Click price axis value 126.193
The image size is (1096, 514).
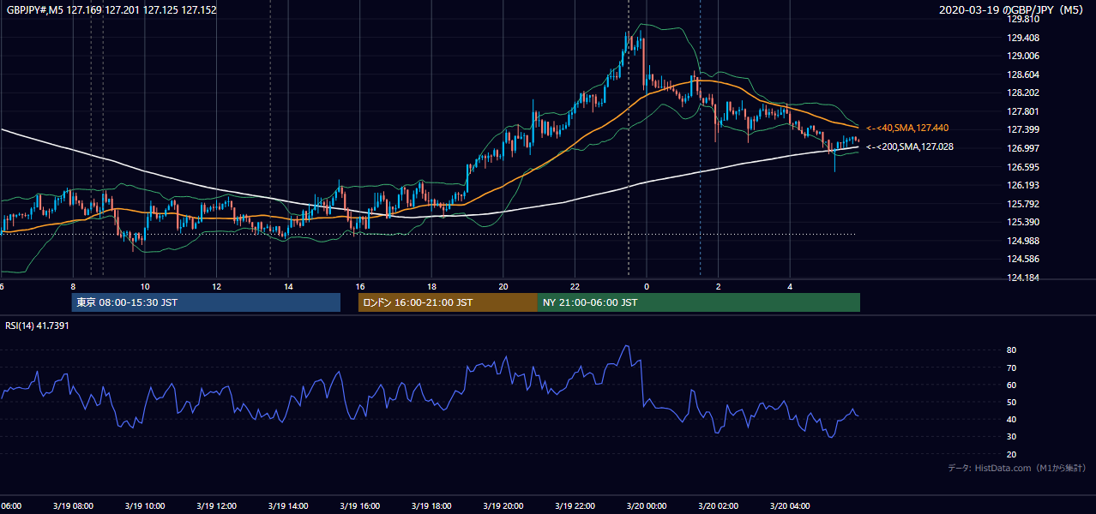pos(1023,185)
